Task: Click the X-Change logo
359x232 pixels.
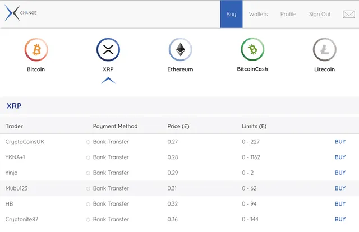Action: [21, 13]
